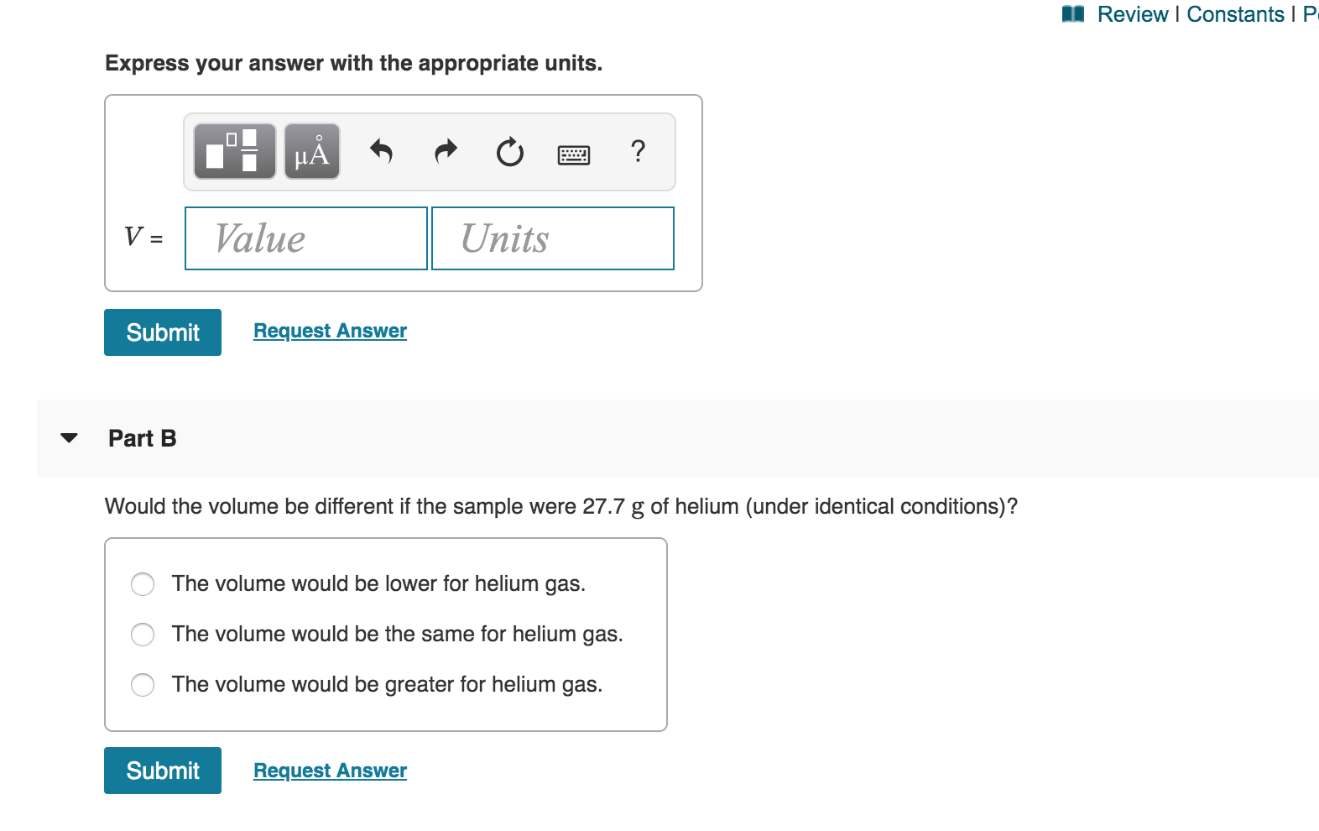Image resolution: width=1319 pixels, height=831 pixels.
Task: Click the Value input field
Action: (x=305, y=238)
